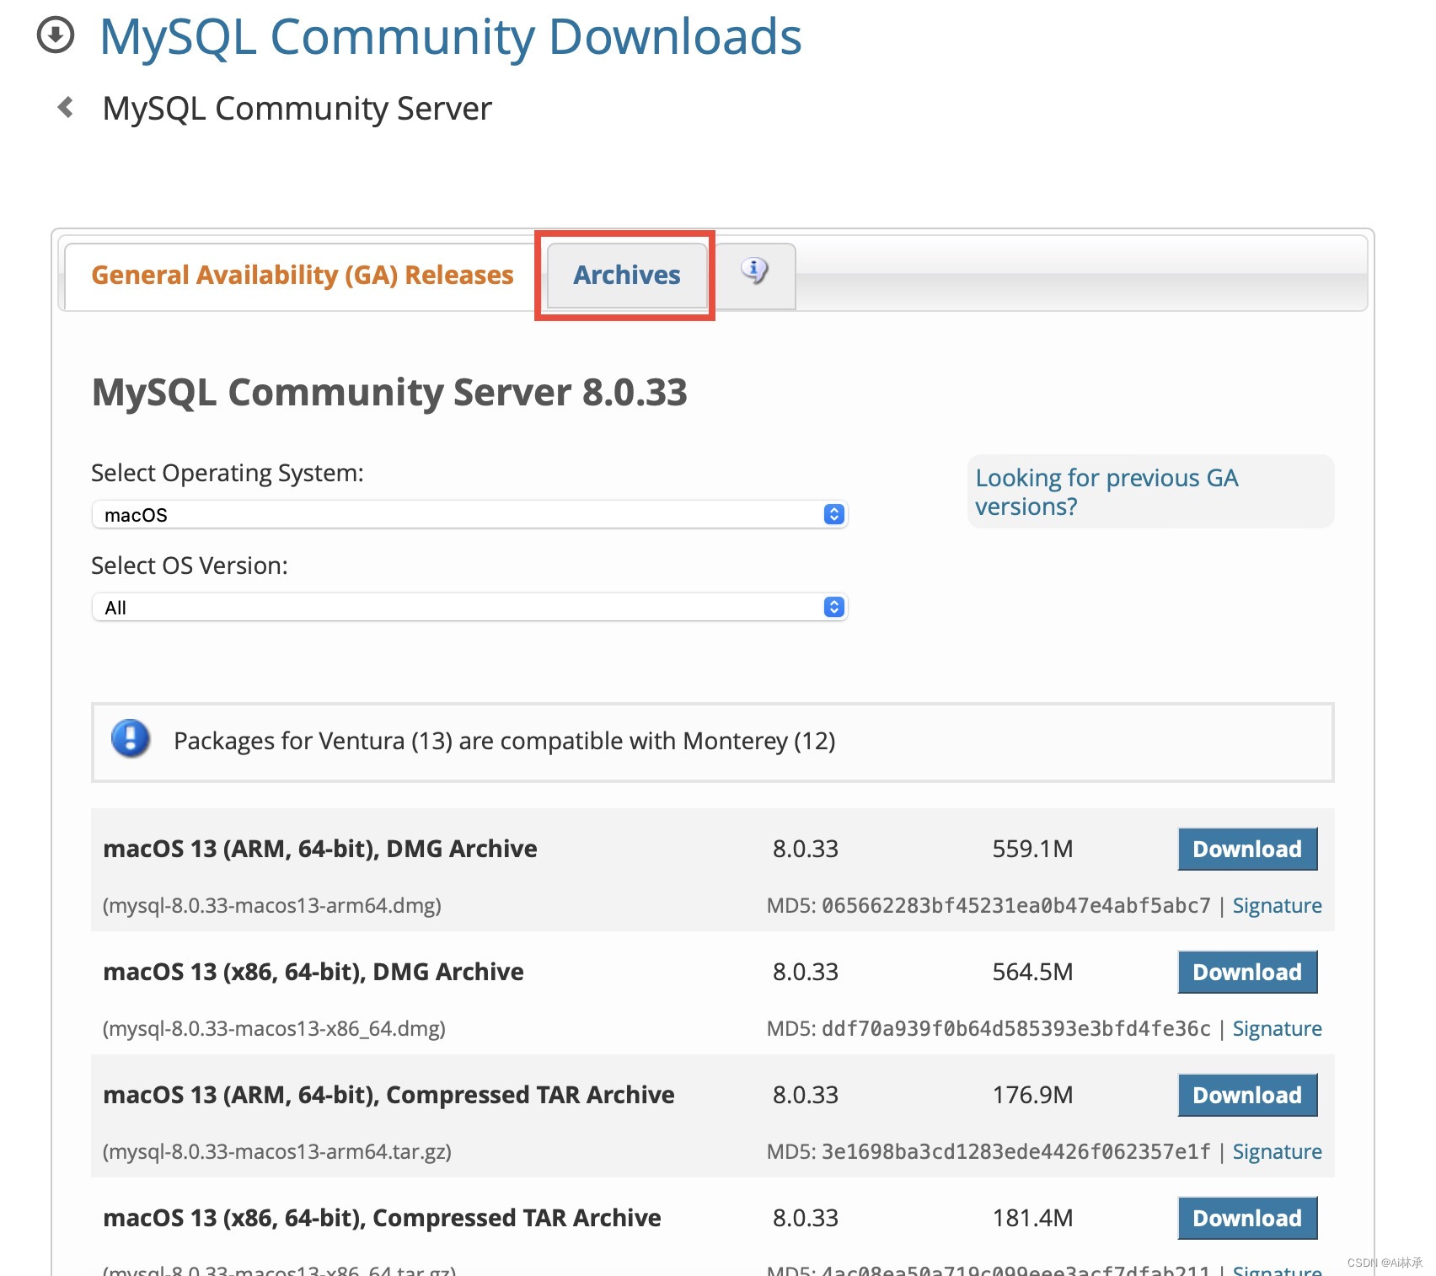Download macOS 13 ARM DMG Archive
This screenshot has height=1276, width=1436.
(x=1247, y=849)
